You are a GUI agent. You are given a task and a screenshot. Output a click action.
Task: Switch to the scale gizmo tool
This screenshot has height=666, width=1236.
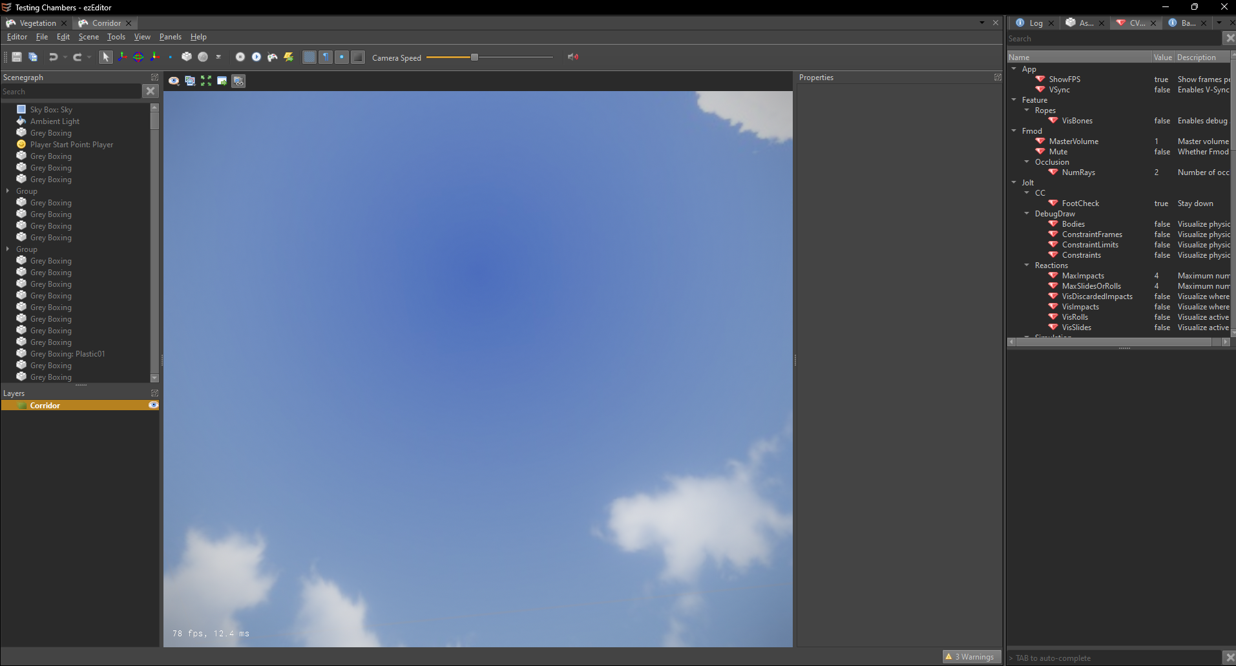[154, 57]
